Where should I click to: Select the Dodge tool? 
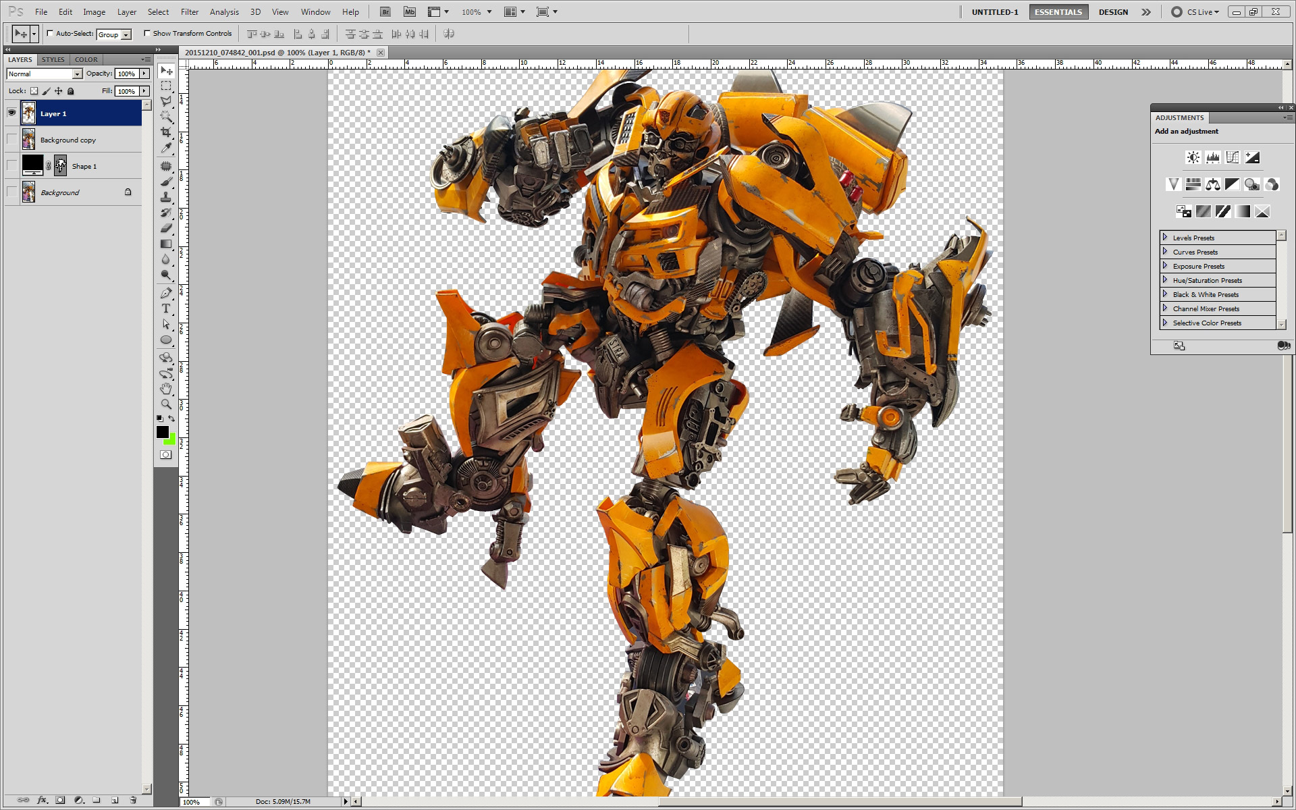click(166, 275)
